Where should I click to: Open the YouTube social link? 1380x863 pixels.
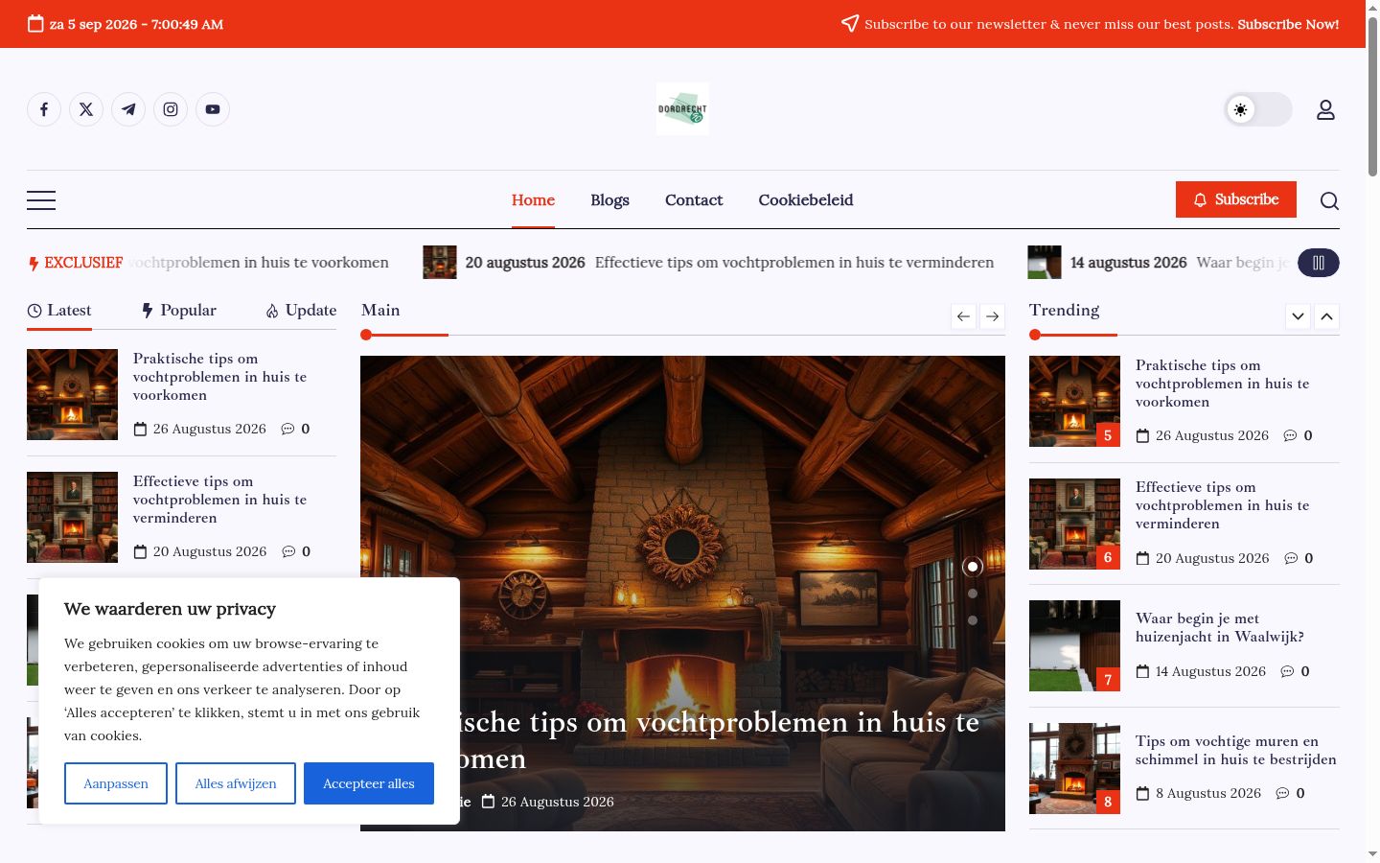coord(213,109)
